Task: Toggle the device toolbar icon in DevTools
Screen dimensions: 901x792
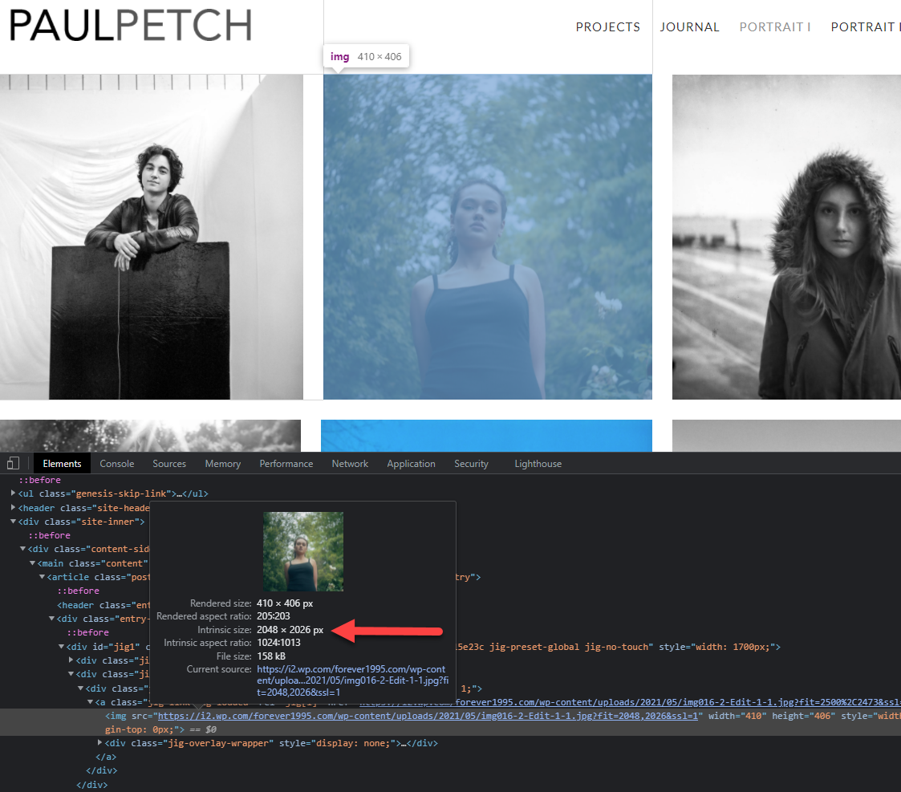Action: [x=13, y=464]
